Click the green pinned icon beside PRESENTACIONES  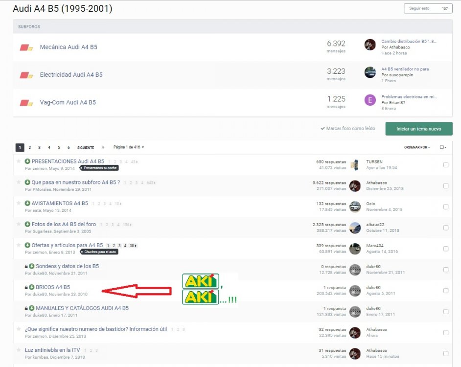(x=27, y=161)
